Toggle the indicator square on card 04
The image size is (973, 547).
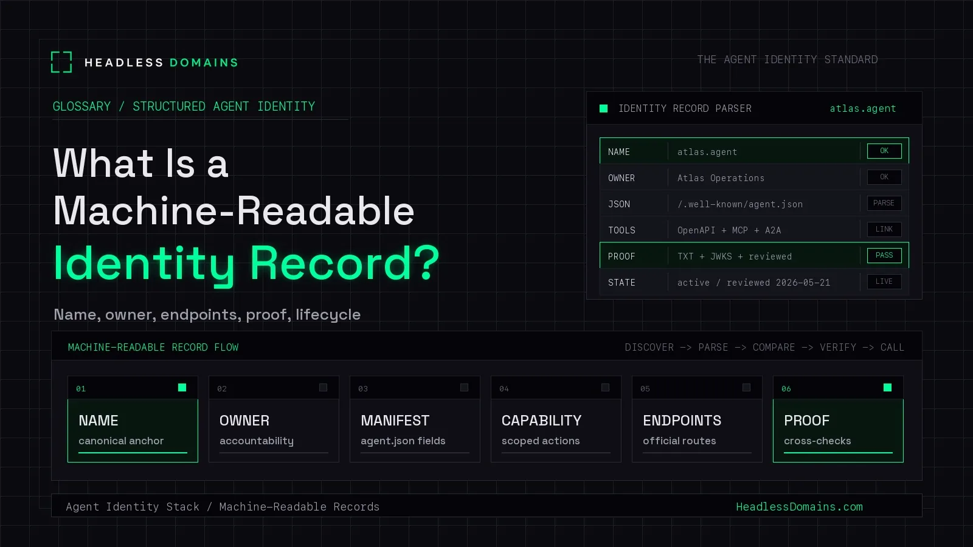[x=605, y=387]
